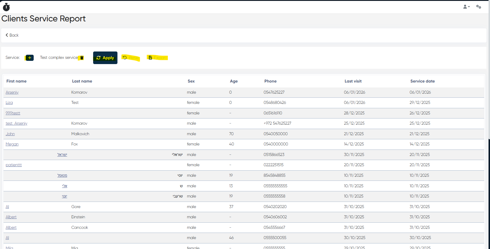Open the 999testt client link
Image resolution: width=490 pixels, height=249 pixels.
13,113
